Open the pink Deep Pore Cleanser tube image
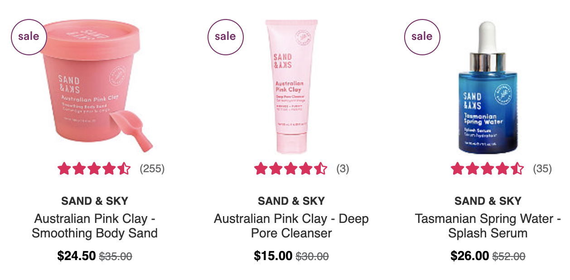Image resolution: width=570 pixels, height=280 pixels. click(291, 86)
